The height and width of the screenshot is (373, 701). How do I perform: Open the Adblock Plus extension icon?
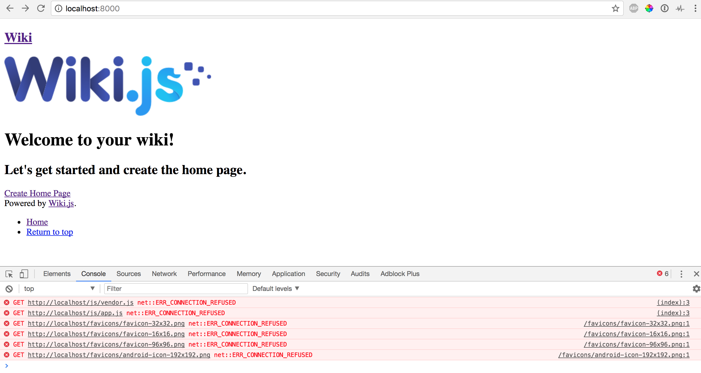tap(634, 9)
